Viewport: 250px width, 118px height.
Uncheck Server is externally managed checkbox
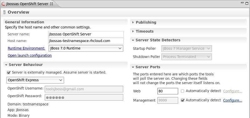(9, 73)
